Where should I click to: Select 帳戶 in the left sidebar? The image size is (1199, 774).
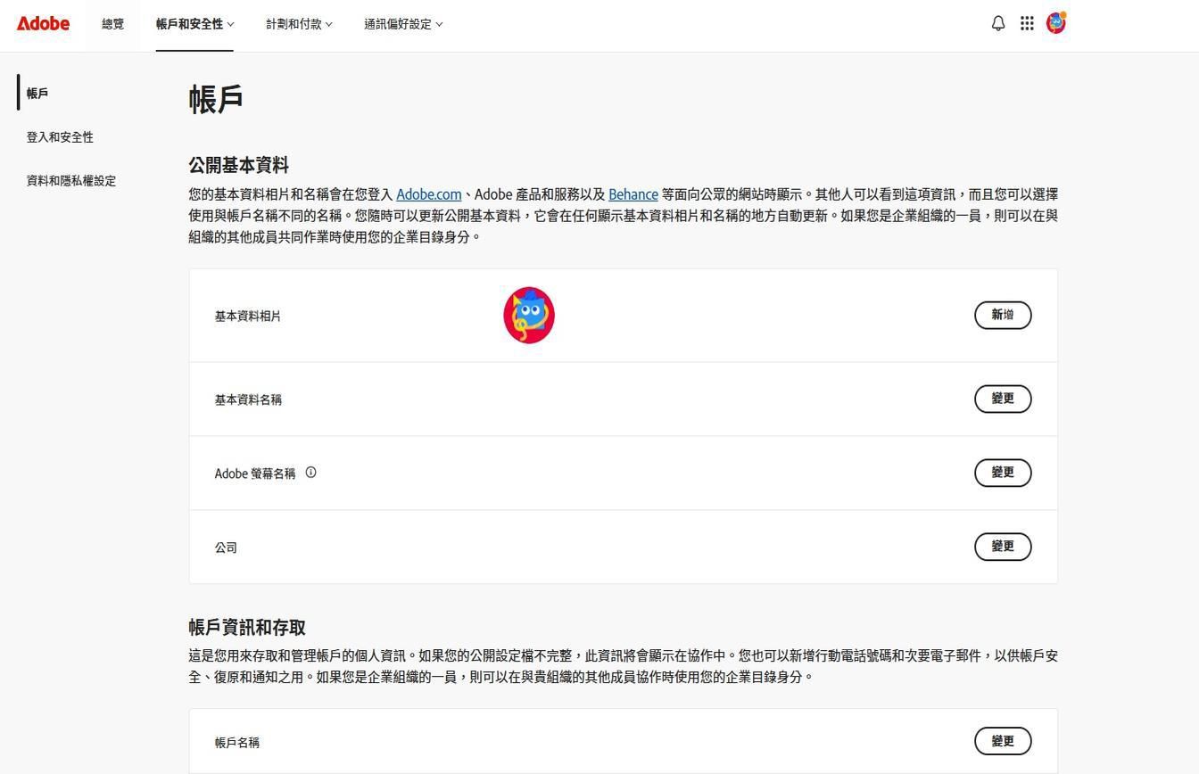click(x=37, y=93)
